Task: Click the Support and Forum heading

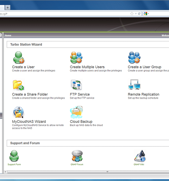Action: (25, 143)
